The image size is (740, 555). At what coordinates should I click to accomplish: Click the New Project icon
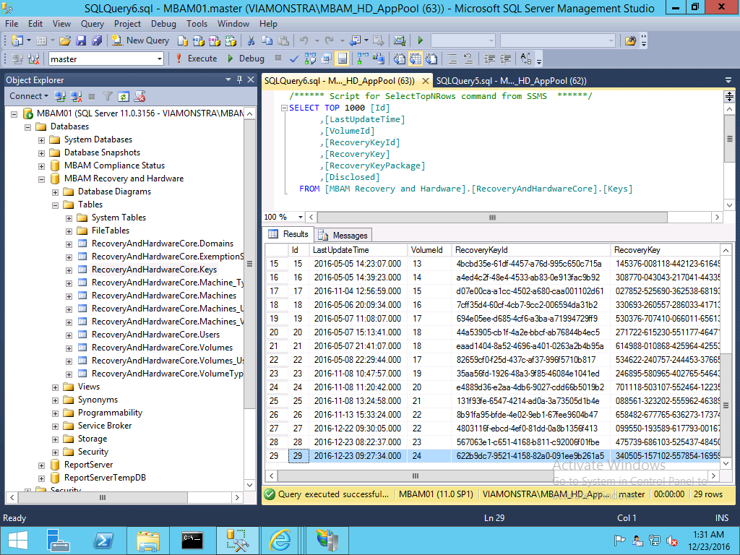[x=17, y=40]
